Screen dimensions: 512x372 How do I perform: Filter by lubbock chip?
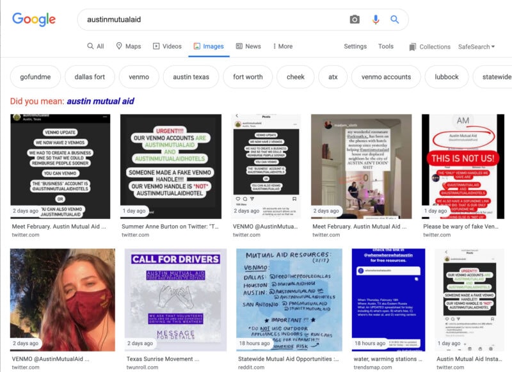coord(447,77)
